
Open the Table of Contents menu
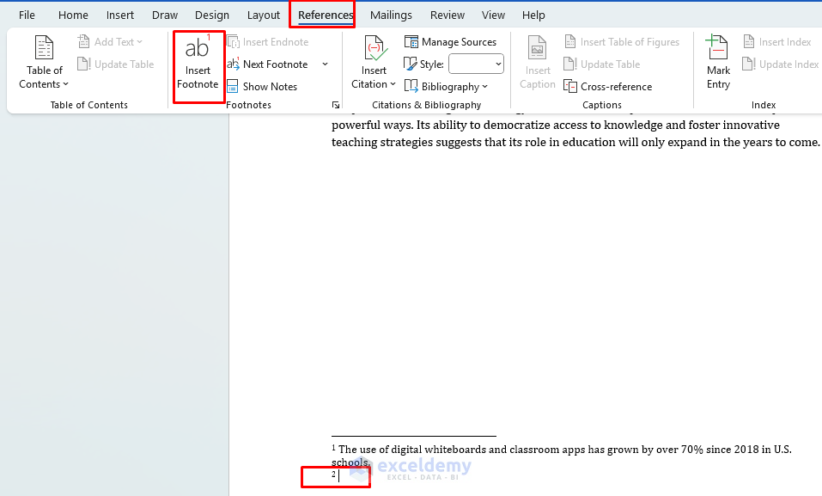(x=44, y=62)
